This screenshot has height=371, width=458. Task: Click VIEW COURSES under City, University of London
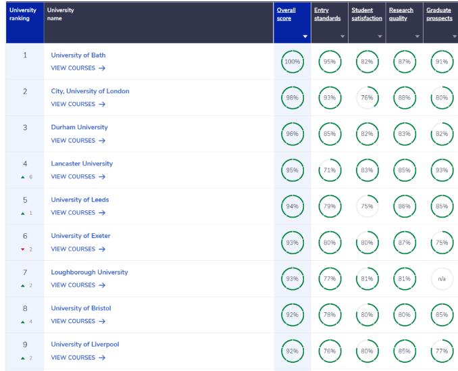click(x=78, y=104)
